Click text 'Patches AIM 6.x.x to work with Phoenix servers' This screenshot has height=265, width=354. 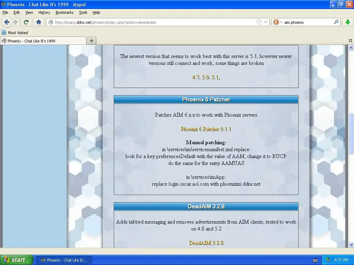[x=206, y=115]
